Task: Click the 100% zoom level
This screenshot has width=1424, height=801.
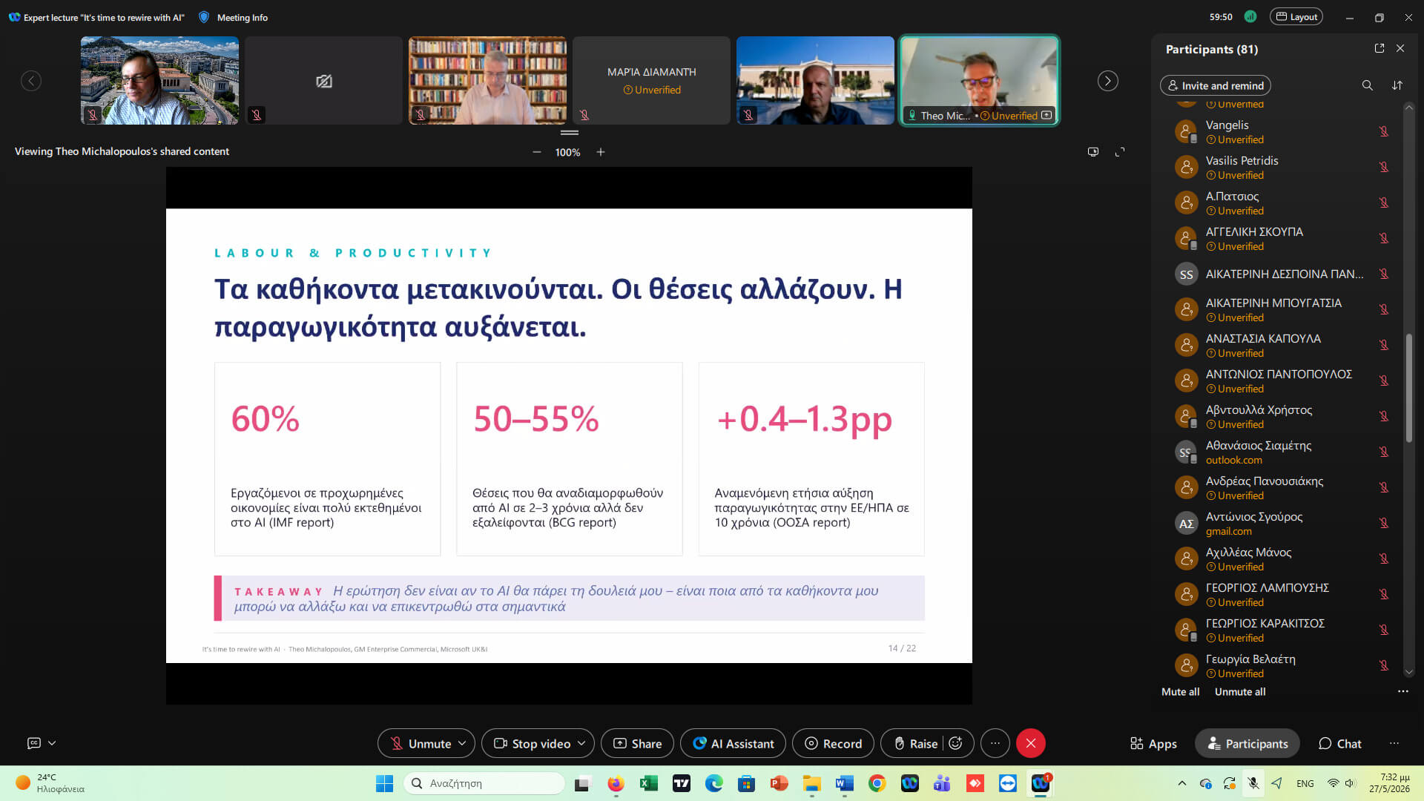Action: (x=567, y=152)
